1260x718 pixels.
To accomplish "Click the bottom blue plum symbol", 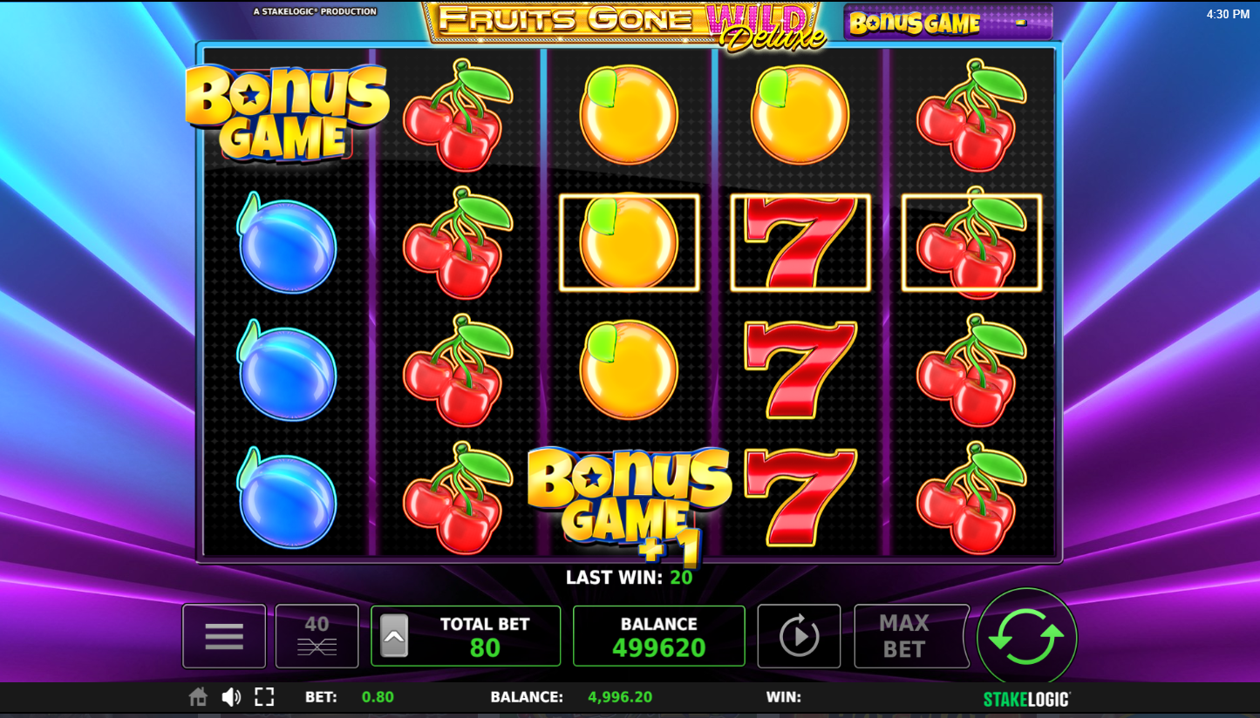I will coord(287,498).
